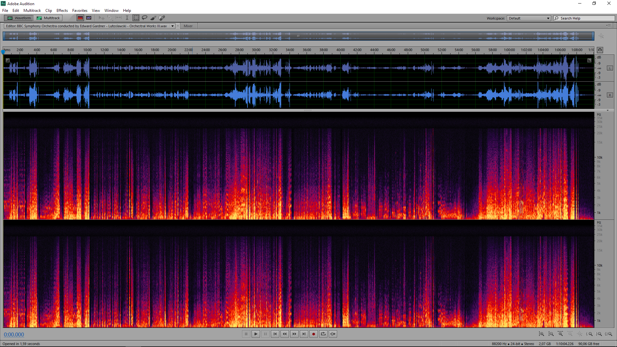Open the Workspace Default dropdown
617x347 pixels.
click(x=529, y=18)
